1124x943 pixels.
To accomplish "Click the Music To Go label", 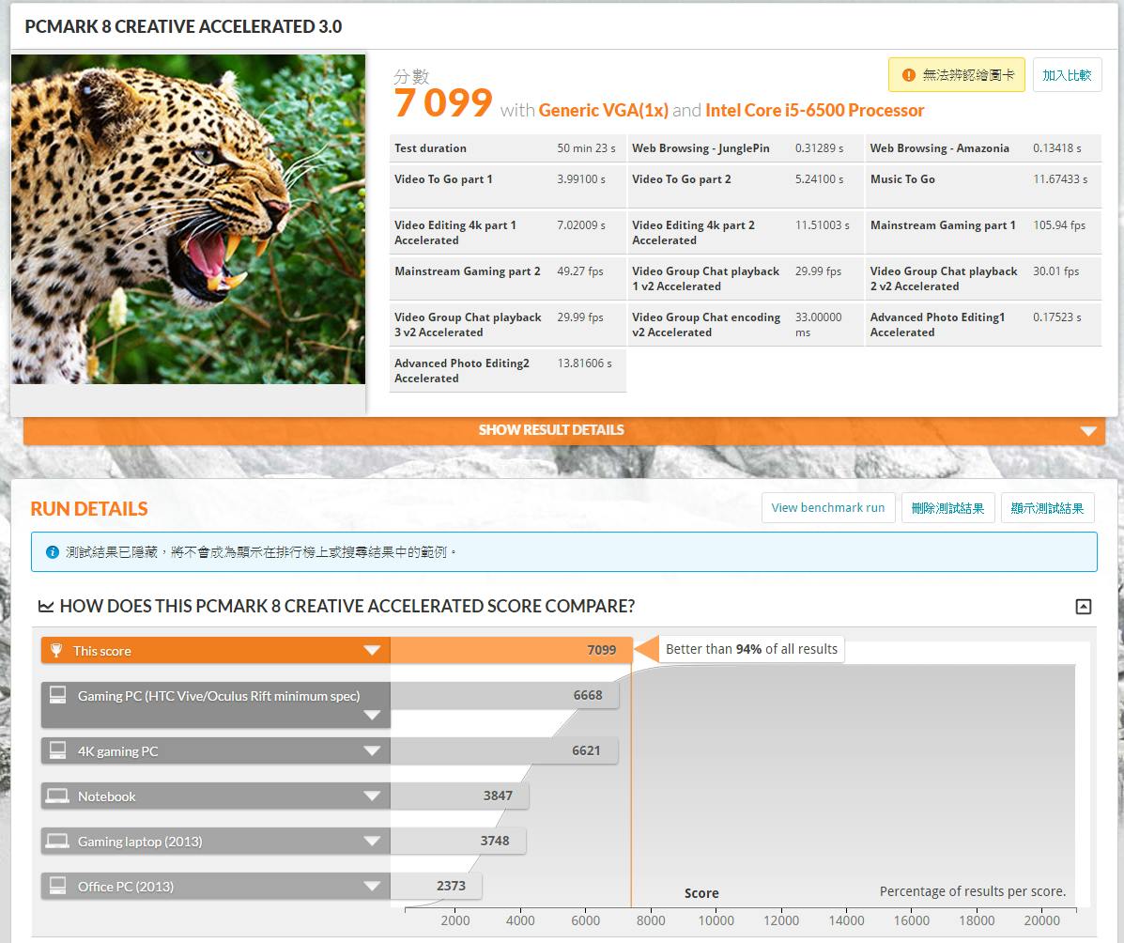I will click(902, 179).
